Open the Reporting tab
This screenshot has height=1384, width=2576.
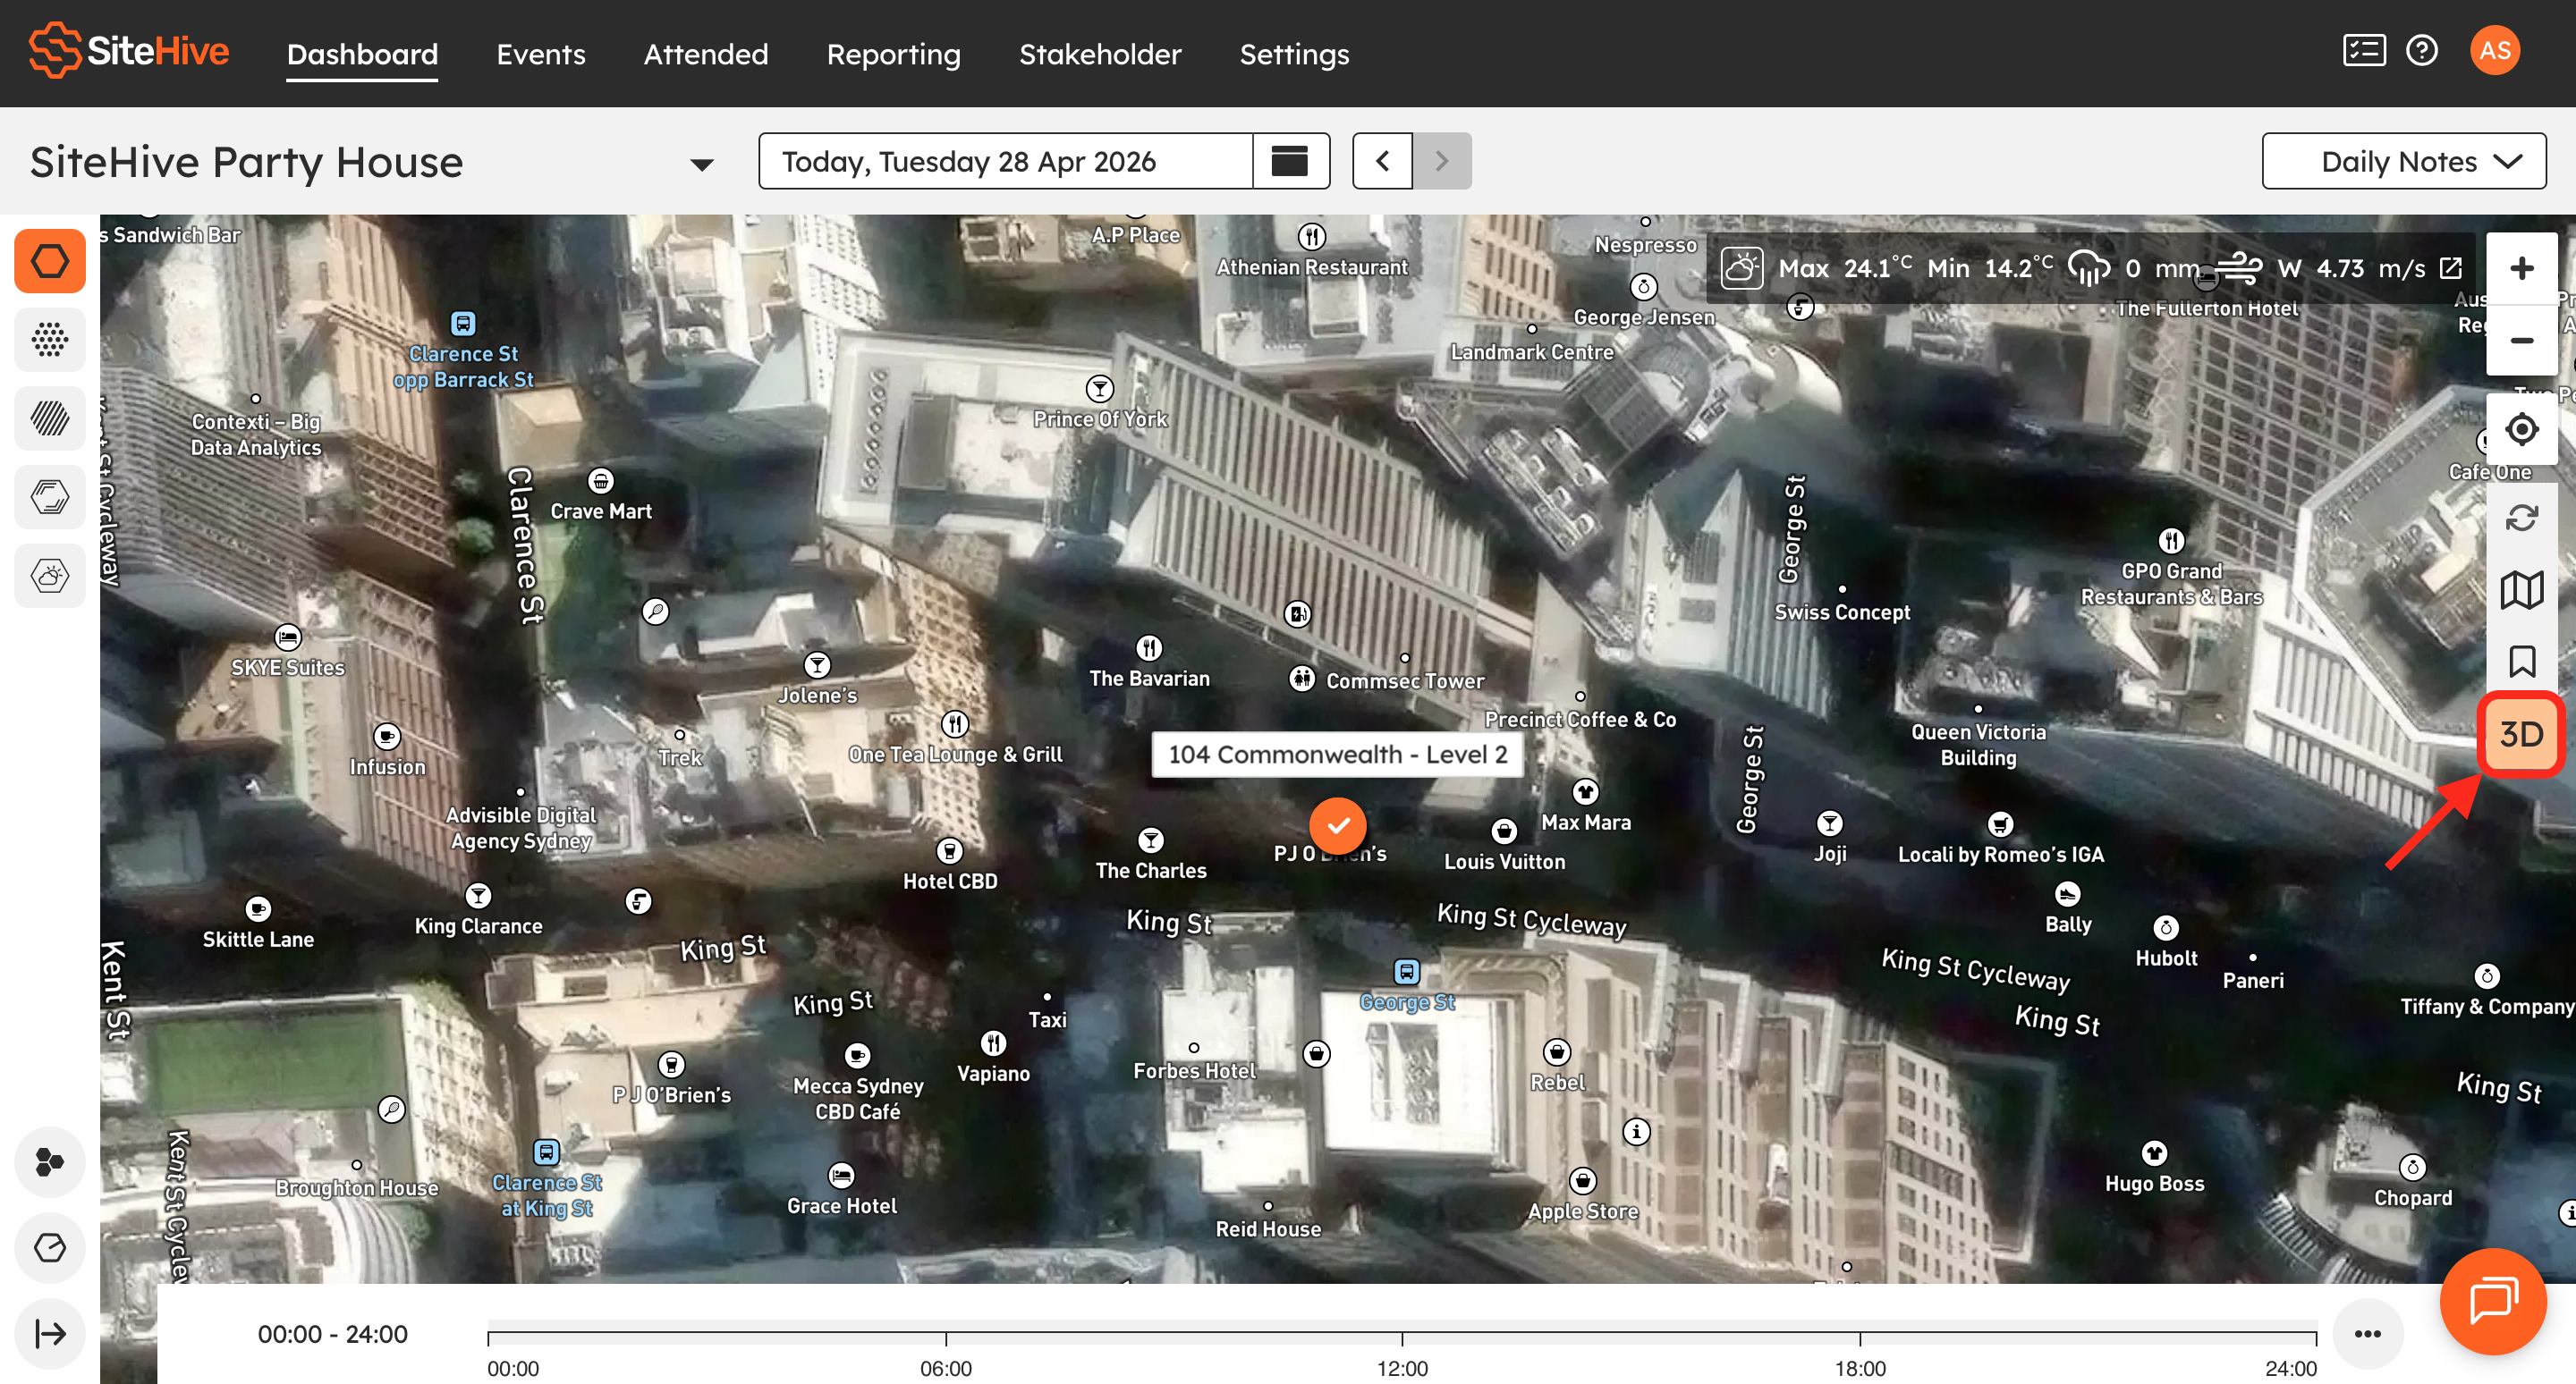(x=894, y=54)
